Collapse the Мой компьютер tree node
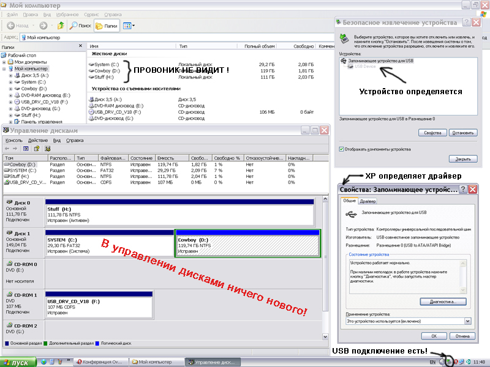This screenshot has width=490, height=367. tap(4, 69)
